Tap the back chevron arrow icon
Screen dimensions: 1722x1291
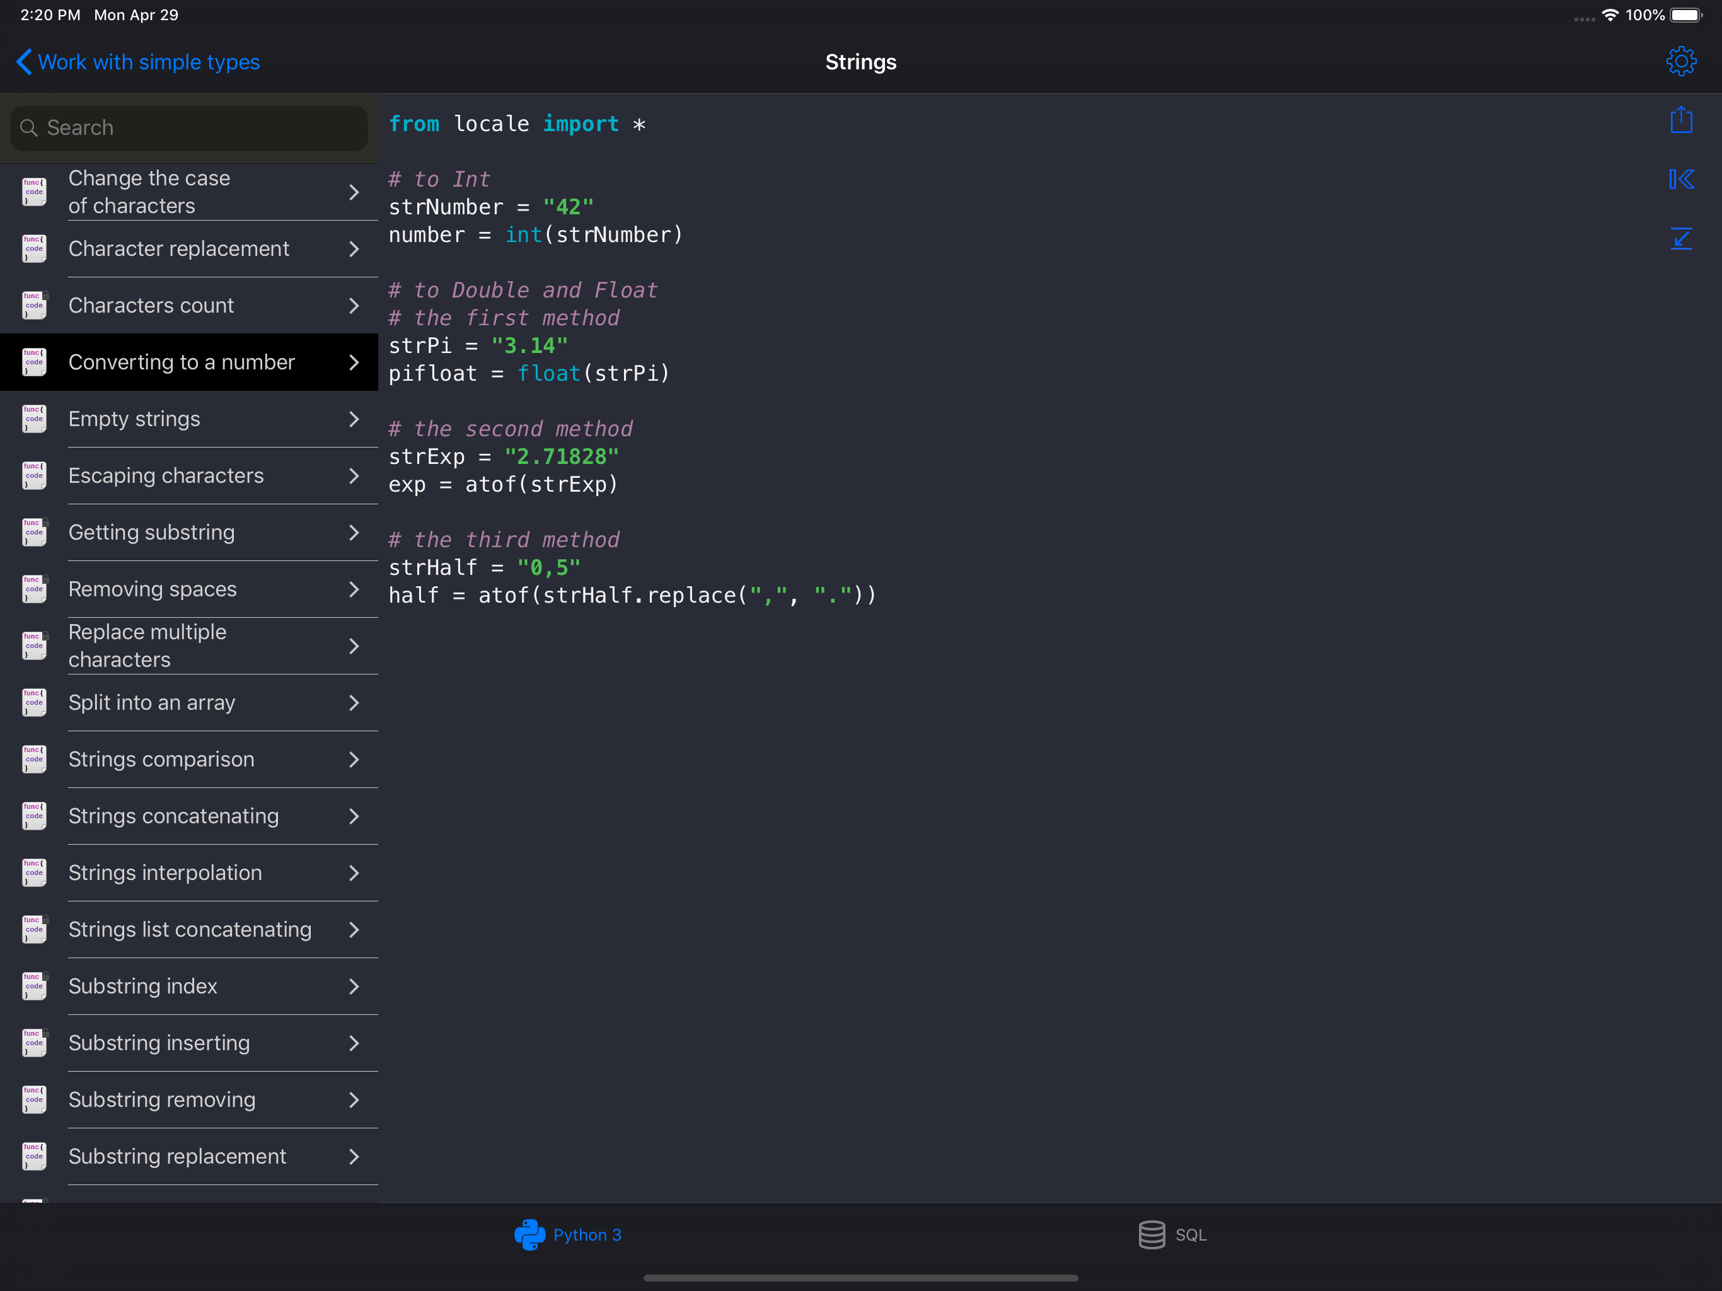tap(24, 62)
